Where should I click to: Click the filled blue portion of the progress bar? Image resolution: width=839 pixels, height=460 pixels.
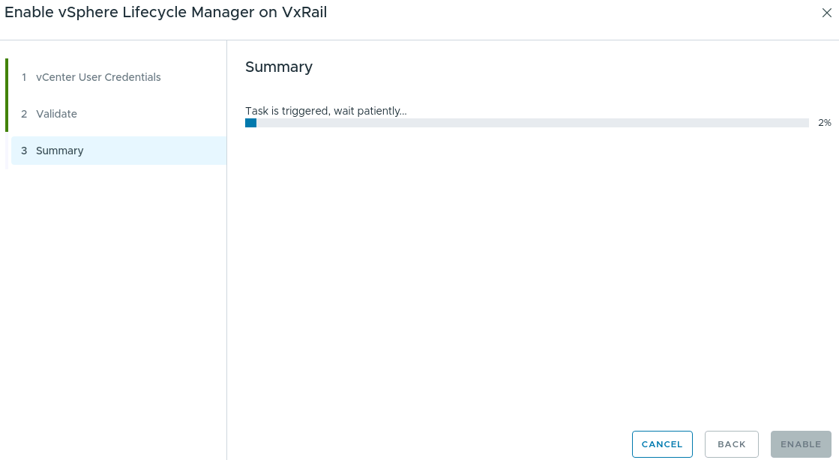point(250,122)
